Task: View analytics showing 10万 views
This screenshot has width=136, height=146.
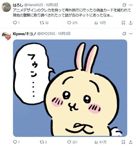Action: pyautogui.click(x=96, y=23)
